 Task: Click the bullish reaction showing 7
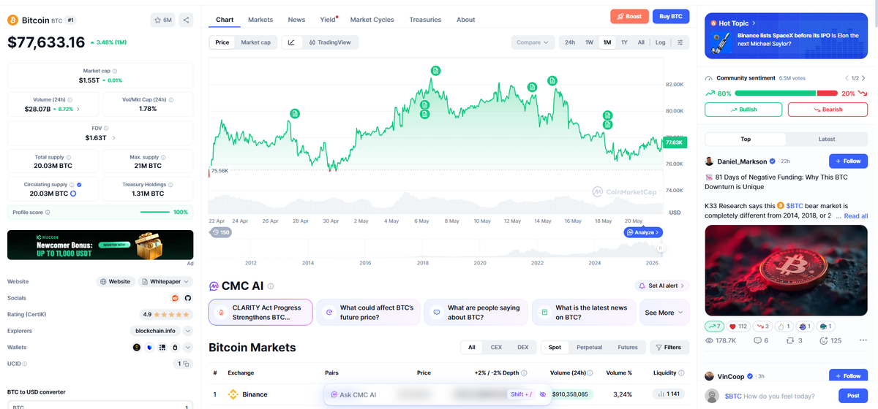pyautogui.click(x=715, y=326)
